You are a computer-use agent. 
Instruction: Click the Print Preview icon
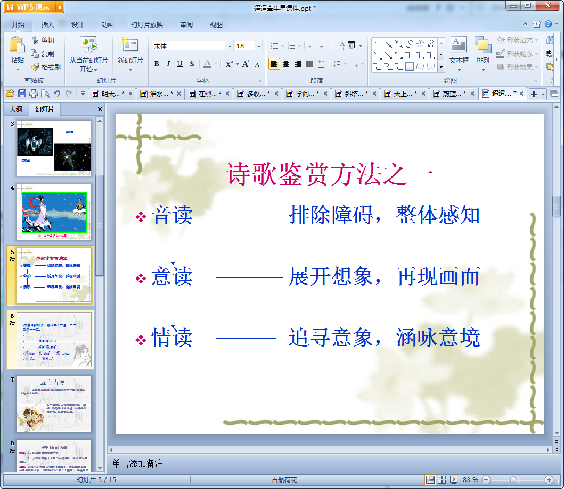(x=45, y=94)
